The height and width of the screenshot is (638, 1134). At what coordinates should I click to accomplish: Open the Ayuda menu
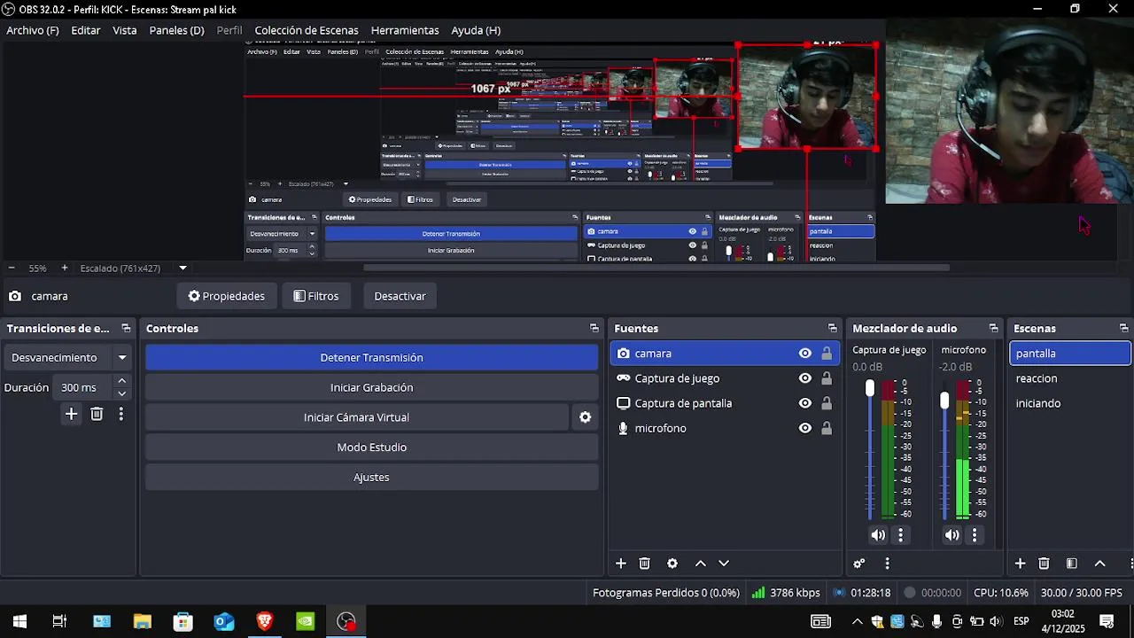(x=476, y=30)
